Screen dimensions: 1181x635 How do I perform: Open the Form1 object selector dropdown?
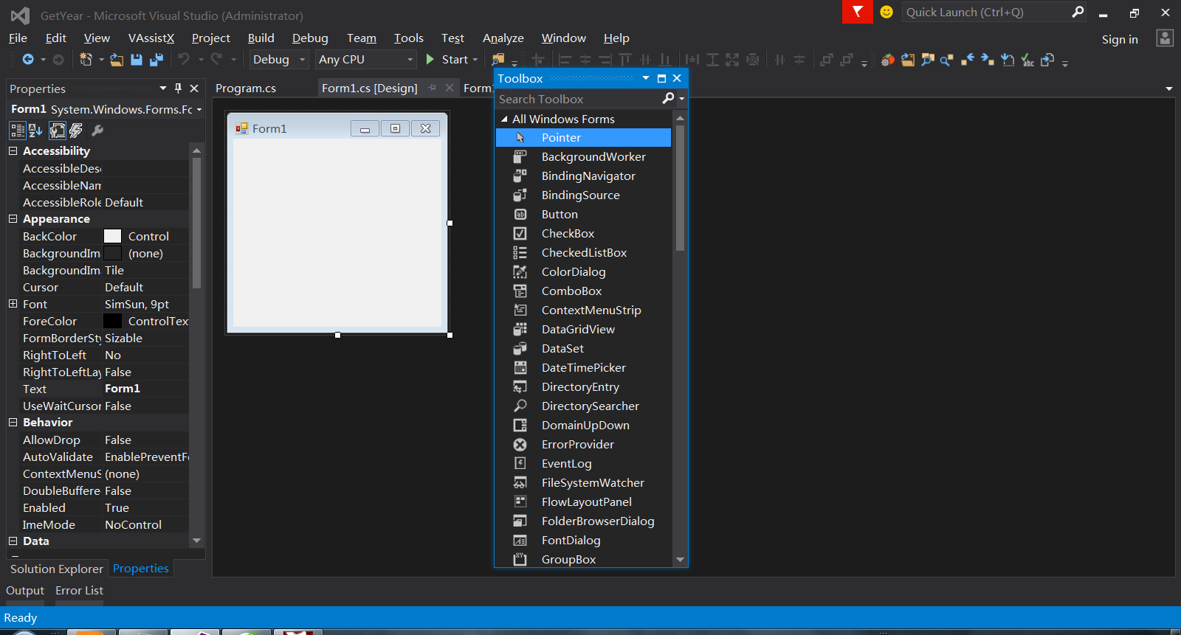[199, 109]
